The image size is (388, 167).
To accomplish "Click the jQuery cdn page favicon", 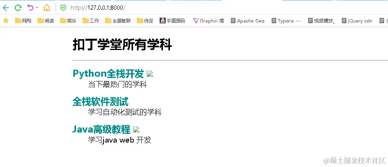I will (344, 21).
